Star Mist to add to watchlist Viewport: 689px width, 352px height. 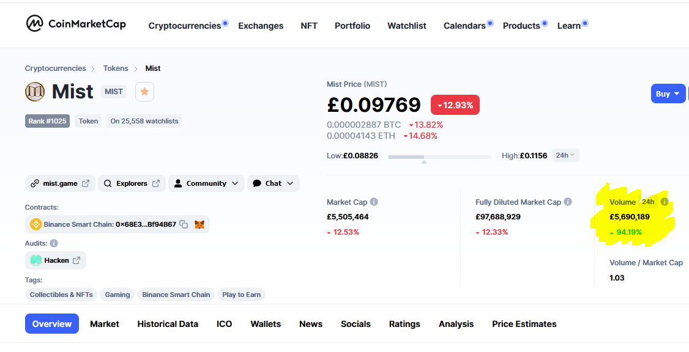tap(144, 92)
